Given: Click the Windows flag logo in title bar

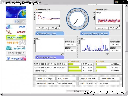Looking at the screenshot, I should pyautogui.click(x=116, y=2).
